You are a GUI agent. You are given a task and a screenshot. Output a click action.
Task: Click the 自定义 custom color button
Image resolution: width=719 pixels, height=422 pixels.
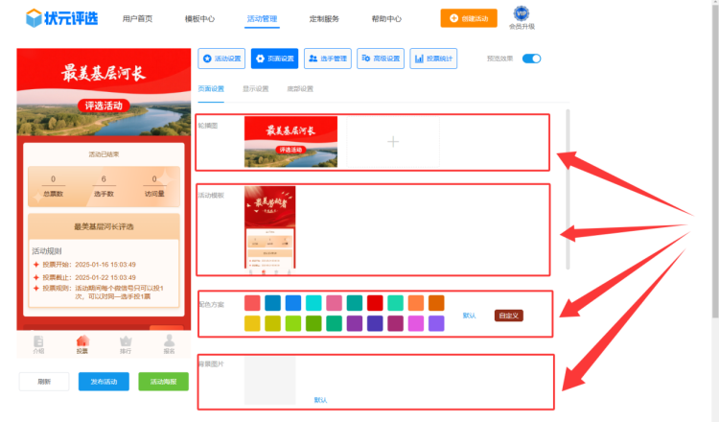click(508, 316)
